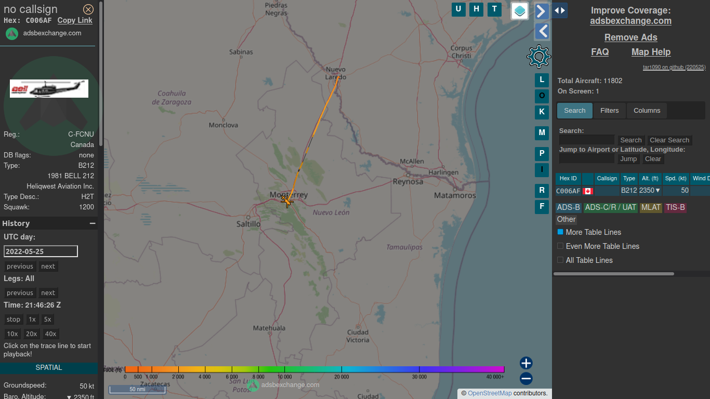Click the P map button
710x399 pixels.
[542, 154]
